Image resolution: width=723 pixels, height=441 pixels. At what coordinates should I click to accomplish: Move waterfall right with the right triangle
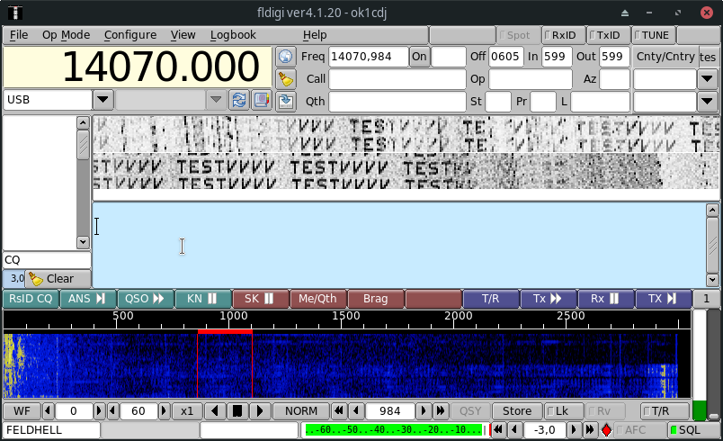pos(259,411)
